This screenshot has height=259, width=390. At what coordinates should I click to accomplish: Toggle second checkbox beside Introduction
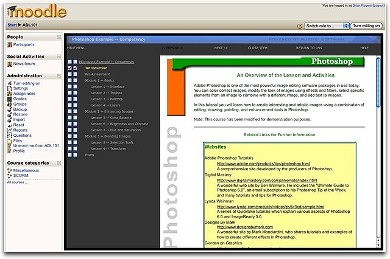pyautogui.click(x=76, y=68)
